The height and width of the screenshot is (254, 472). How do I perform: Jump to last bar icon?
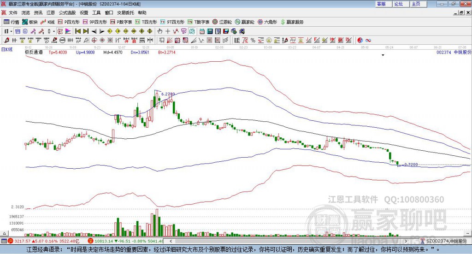click(86, 31)
